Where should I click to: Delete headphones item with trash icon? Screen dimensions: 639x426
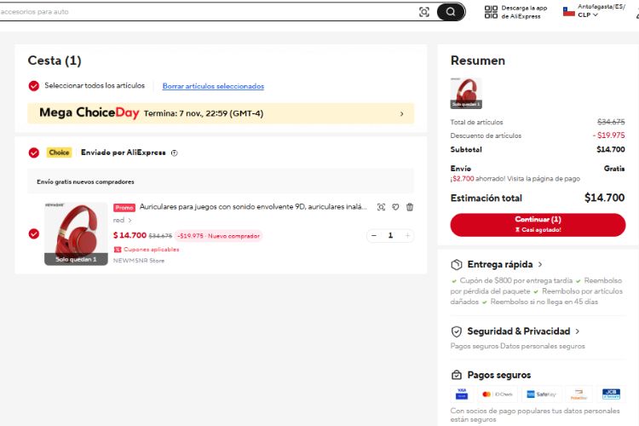410,207
